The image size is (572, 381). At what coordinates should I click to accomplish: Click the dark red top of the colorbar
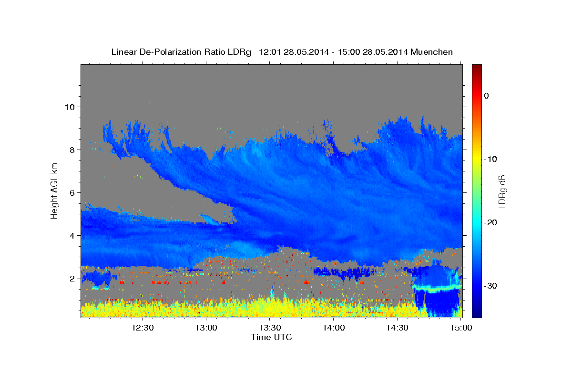(477, 69)
